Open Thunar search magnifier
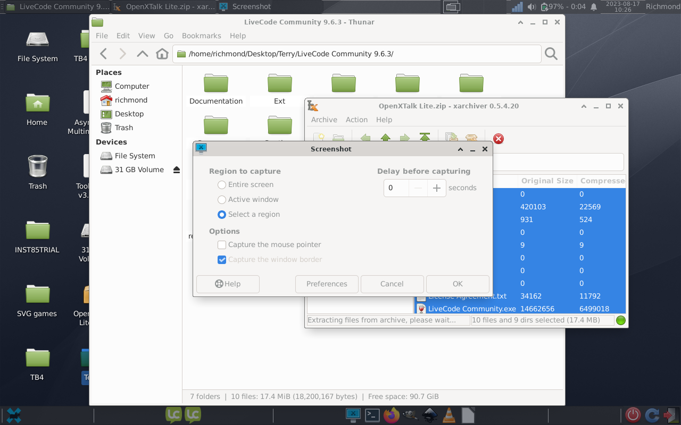 click(x=551, y=54)
